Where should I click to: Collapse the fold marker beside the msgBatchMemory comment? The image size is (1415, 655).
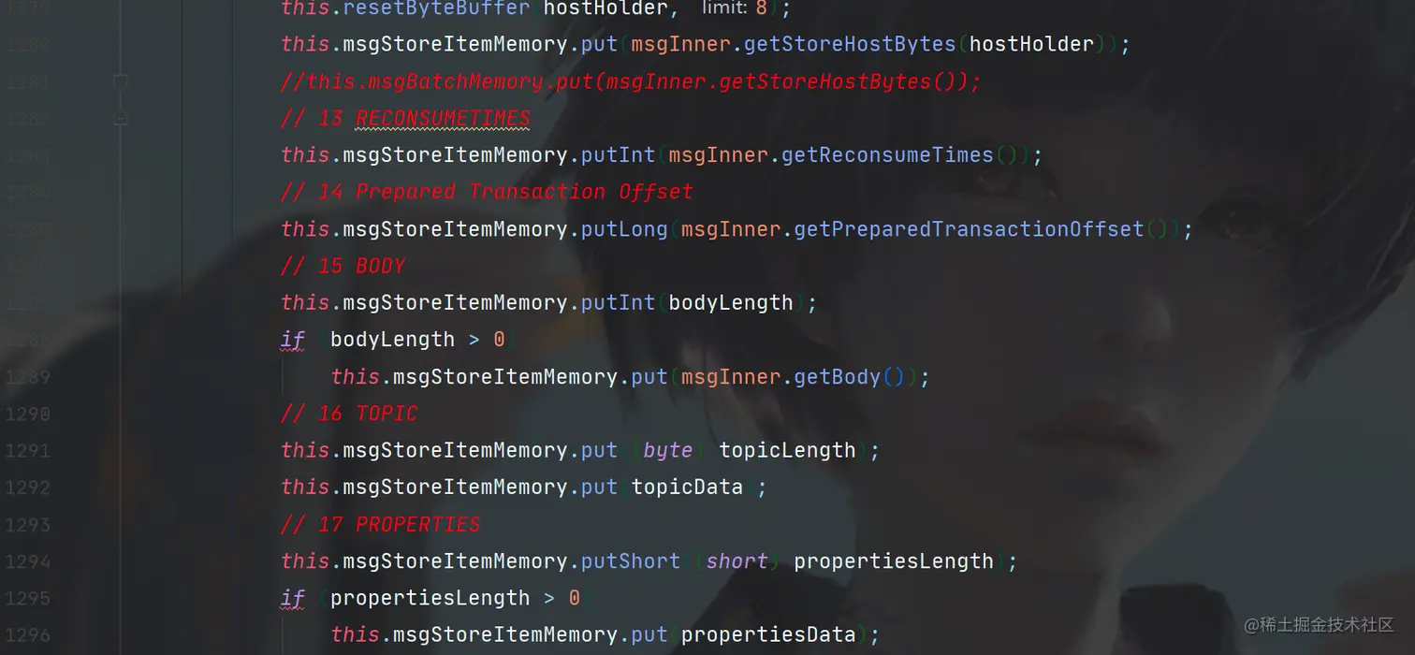click(x=120, y=81)
